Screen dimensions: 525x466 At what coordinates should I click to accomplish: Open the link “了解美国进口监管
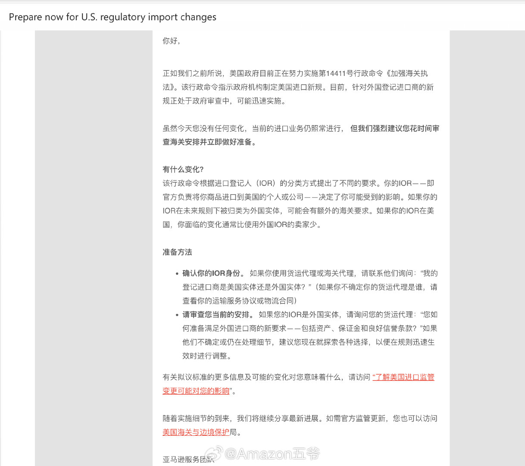[x=403, y=377]
